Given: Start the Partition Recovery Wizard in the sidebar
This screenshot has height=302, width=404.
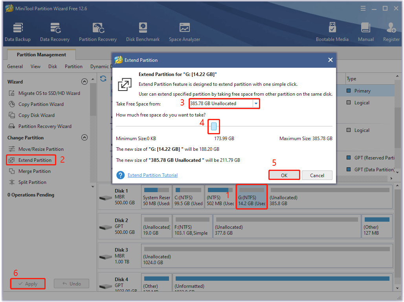Looking at the screenshot, I should point(40,126).
